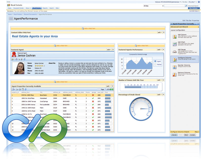Click the Price bar for Boca Raton row 1
The width and height of the screenshot is (201, 163).
pyautogui.click(x=108, y=95)
